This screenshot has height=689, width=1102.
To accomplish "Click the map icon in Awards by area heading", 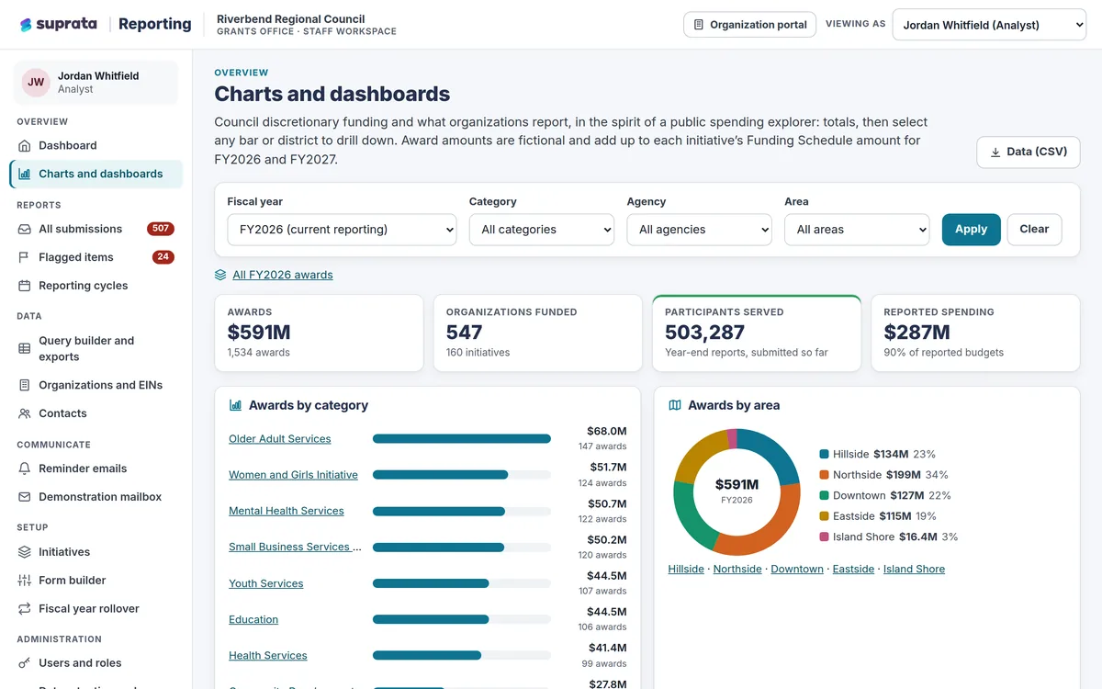I will (x=675, y=405).
